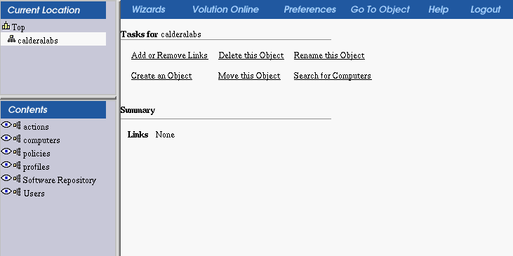Screen dimensions: 513x256
Task: Click the container icon beside policies
Action: [x=17, y=152]
